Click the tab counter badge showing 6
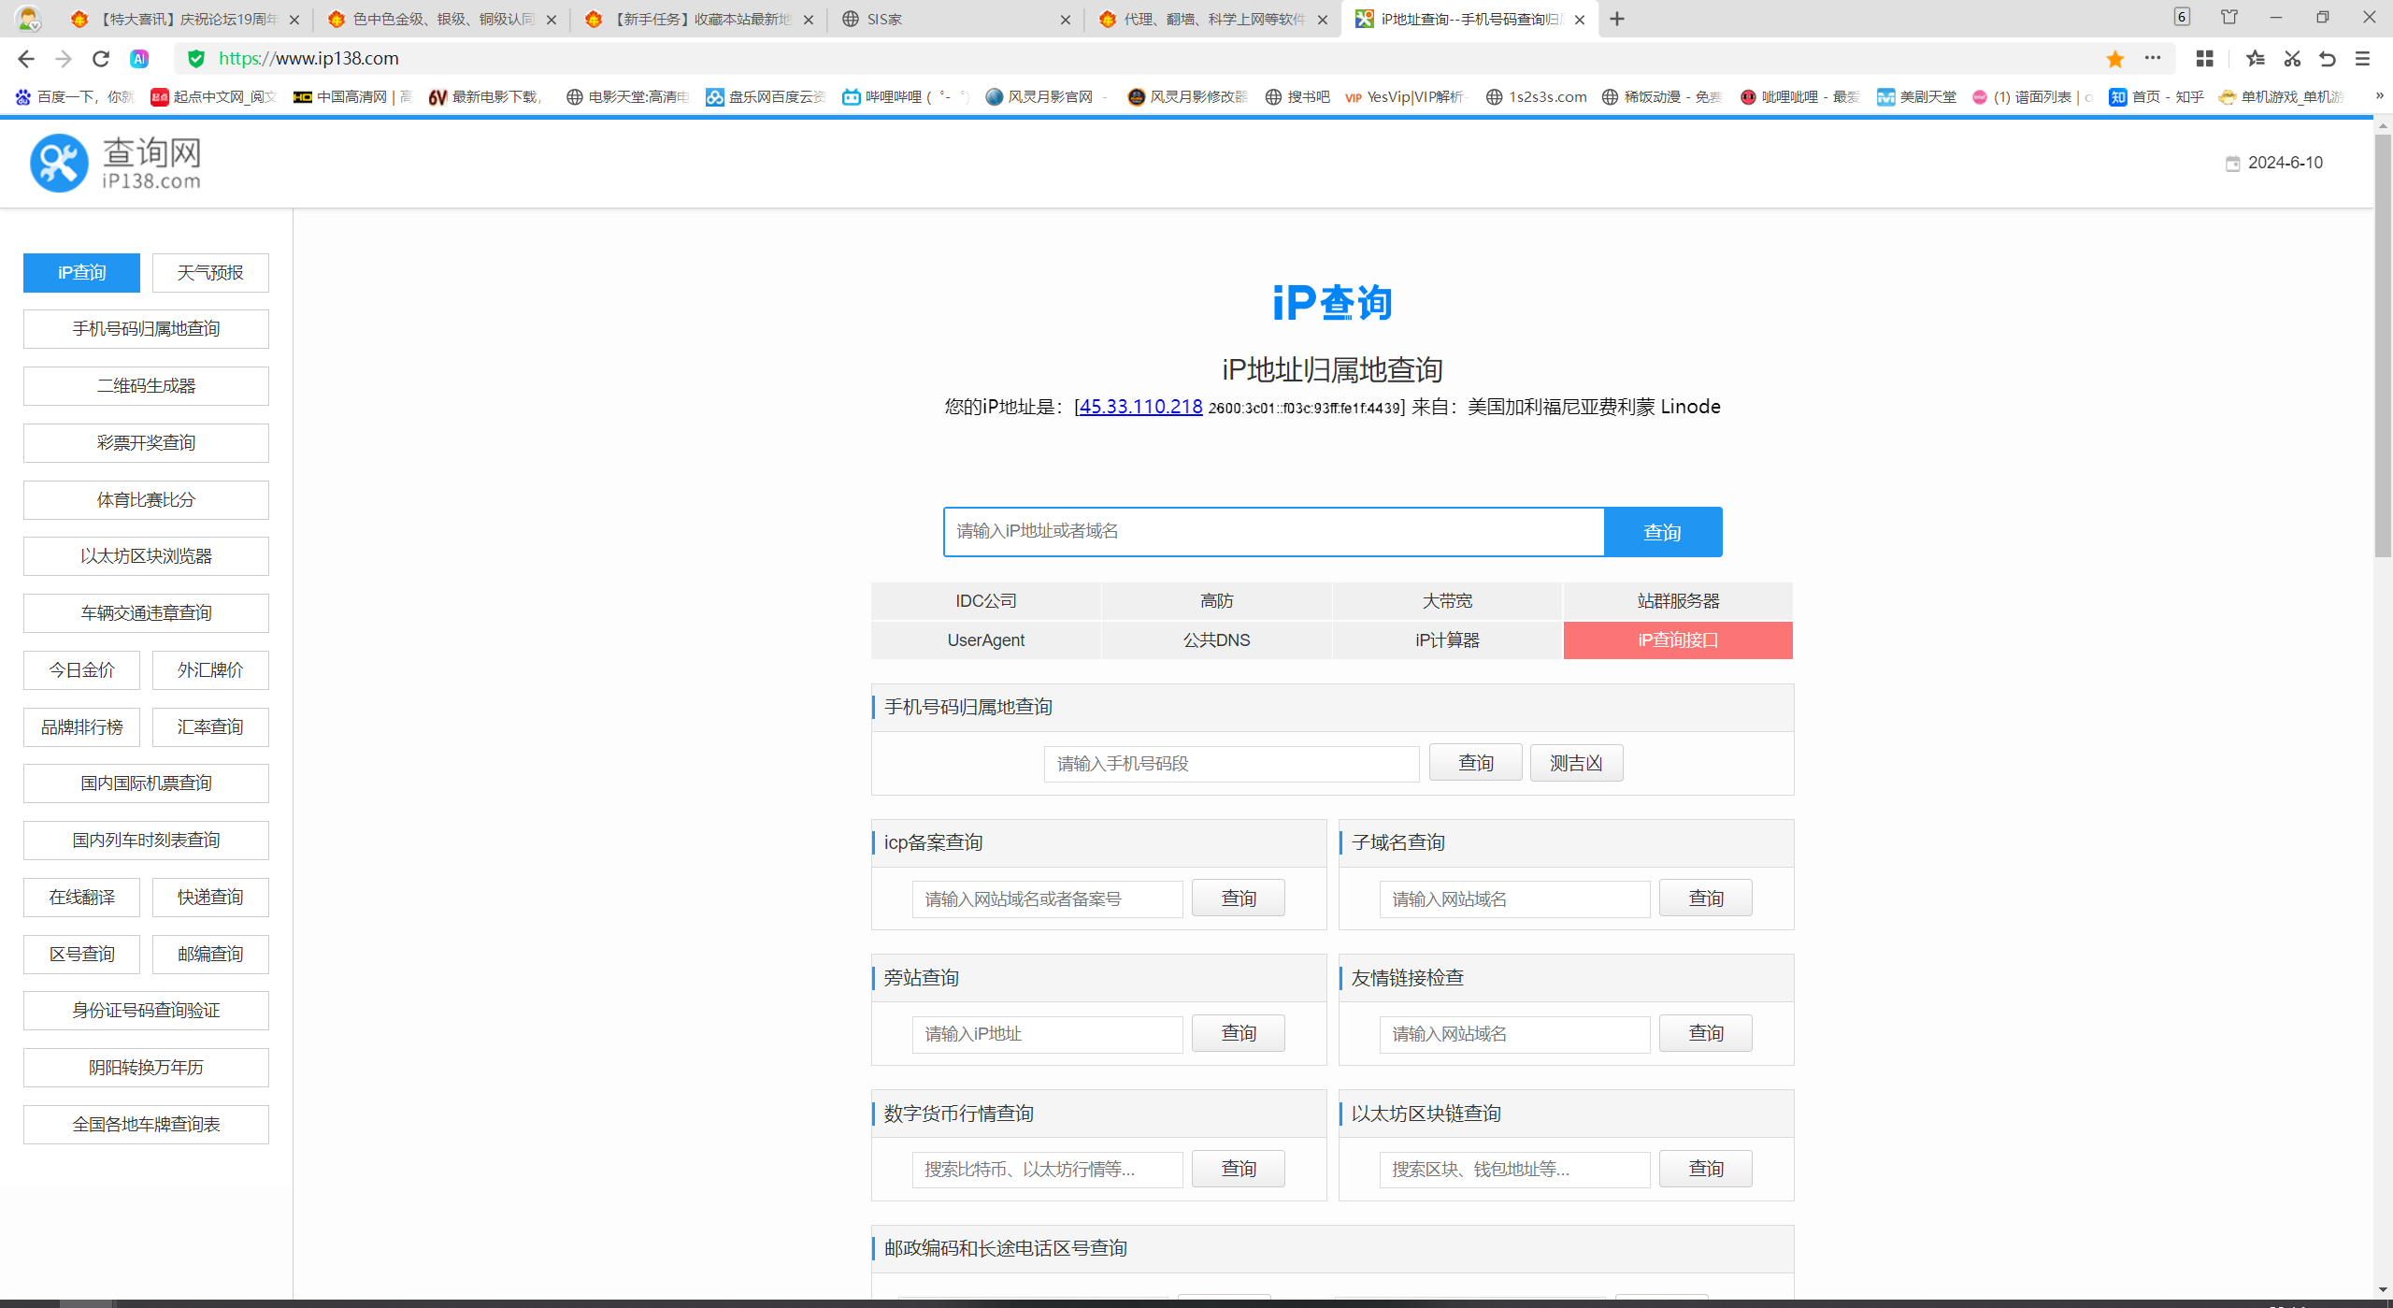This screenshot has width=2393, height=1308. tap(2182, 17)
